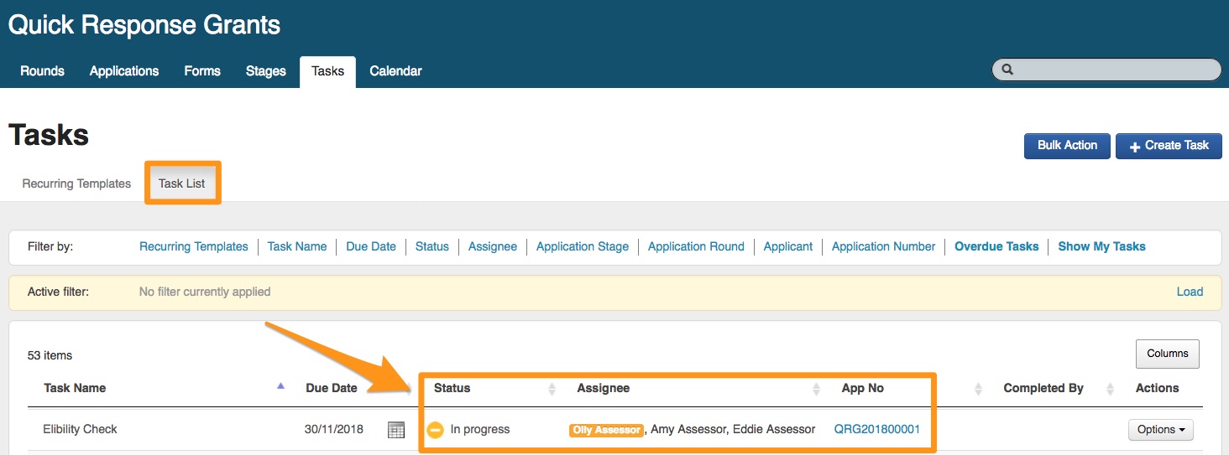Switch to the Applications tab
The image size is (1229, 455).
[124, 71]
